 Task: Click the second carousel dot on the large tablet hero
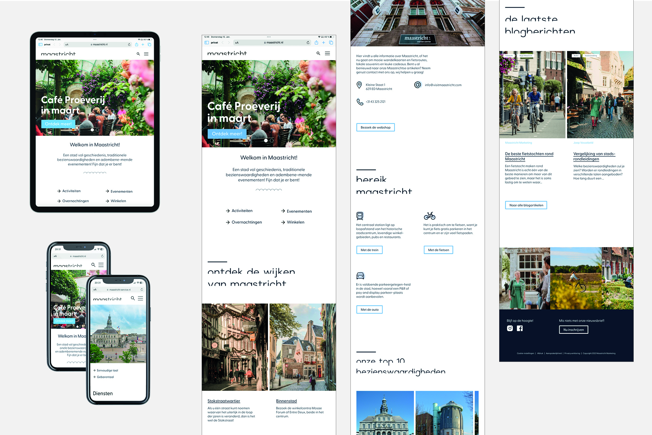(x=272, y=140)
